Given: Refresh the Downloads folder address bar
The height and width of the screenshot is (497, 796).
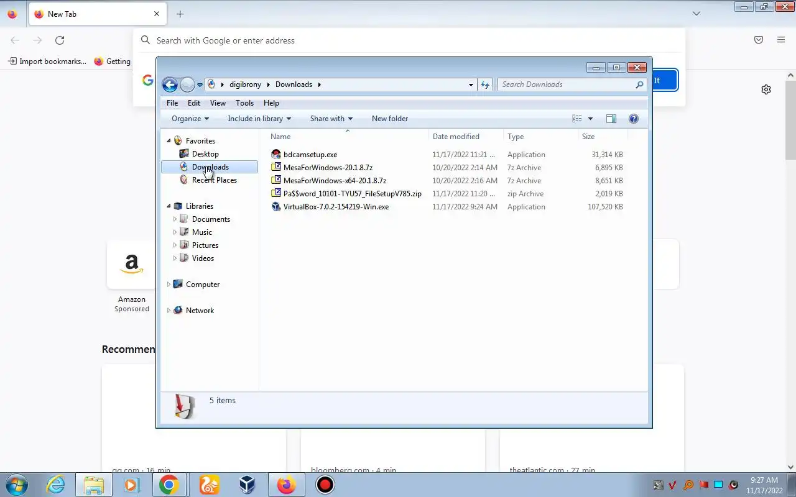Looking at the screenshot, I should [485, 84].
